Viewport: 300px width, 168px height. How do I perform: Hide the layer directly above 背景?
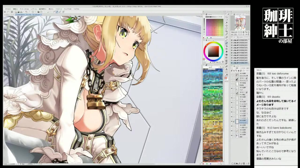click(x=232, y=130)
